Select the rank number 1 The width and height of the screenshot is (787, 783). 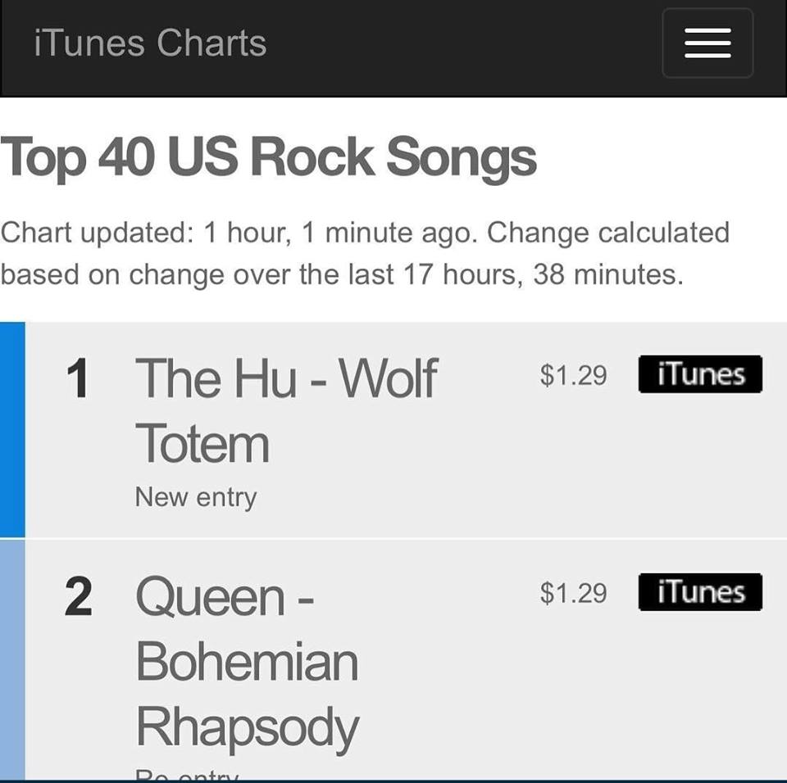coord(77,378)
